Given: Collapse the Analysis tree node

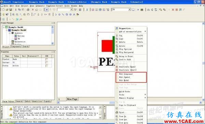Looking at the screenshot, I should pyautogui.click(x=10, y=33).
